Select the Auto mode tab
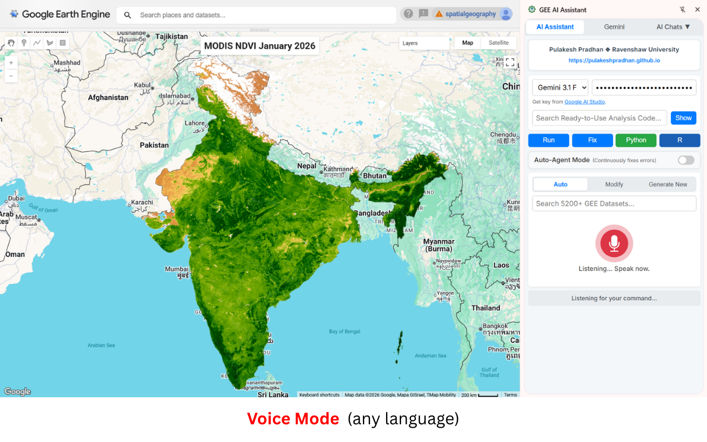This screenshot has width=707, height=442. pos(561,185)
